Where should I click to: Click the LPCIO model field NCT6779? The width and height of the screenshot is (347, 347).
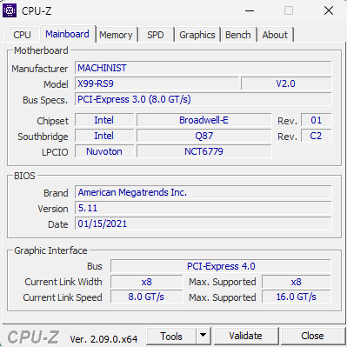pyautogui.click(x=204, y=151)
